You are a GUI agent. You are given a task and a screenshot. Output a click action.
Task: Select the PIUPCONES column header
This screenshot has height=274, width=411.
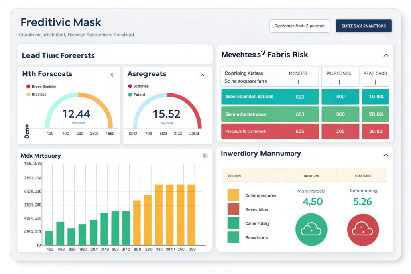tap(338, 74)
